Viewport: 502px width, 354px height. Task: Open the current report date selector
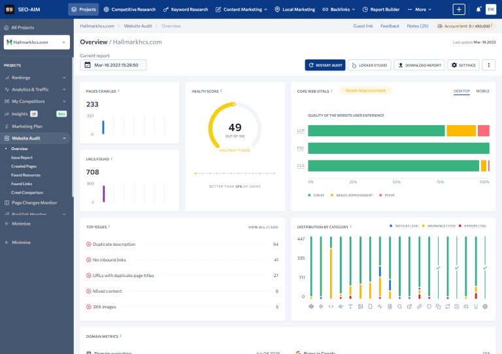tap(113, 65)
